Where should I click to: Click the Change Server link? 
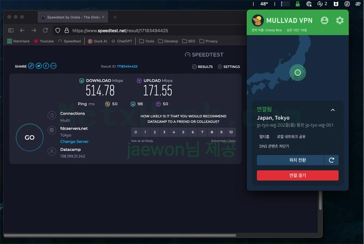point(74,142)
